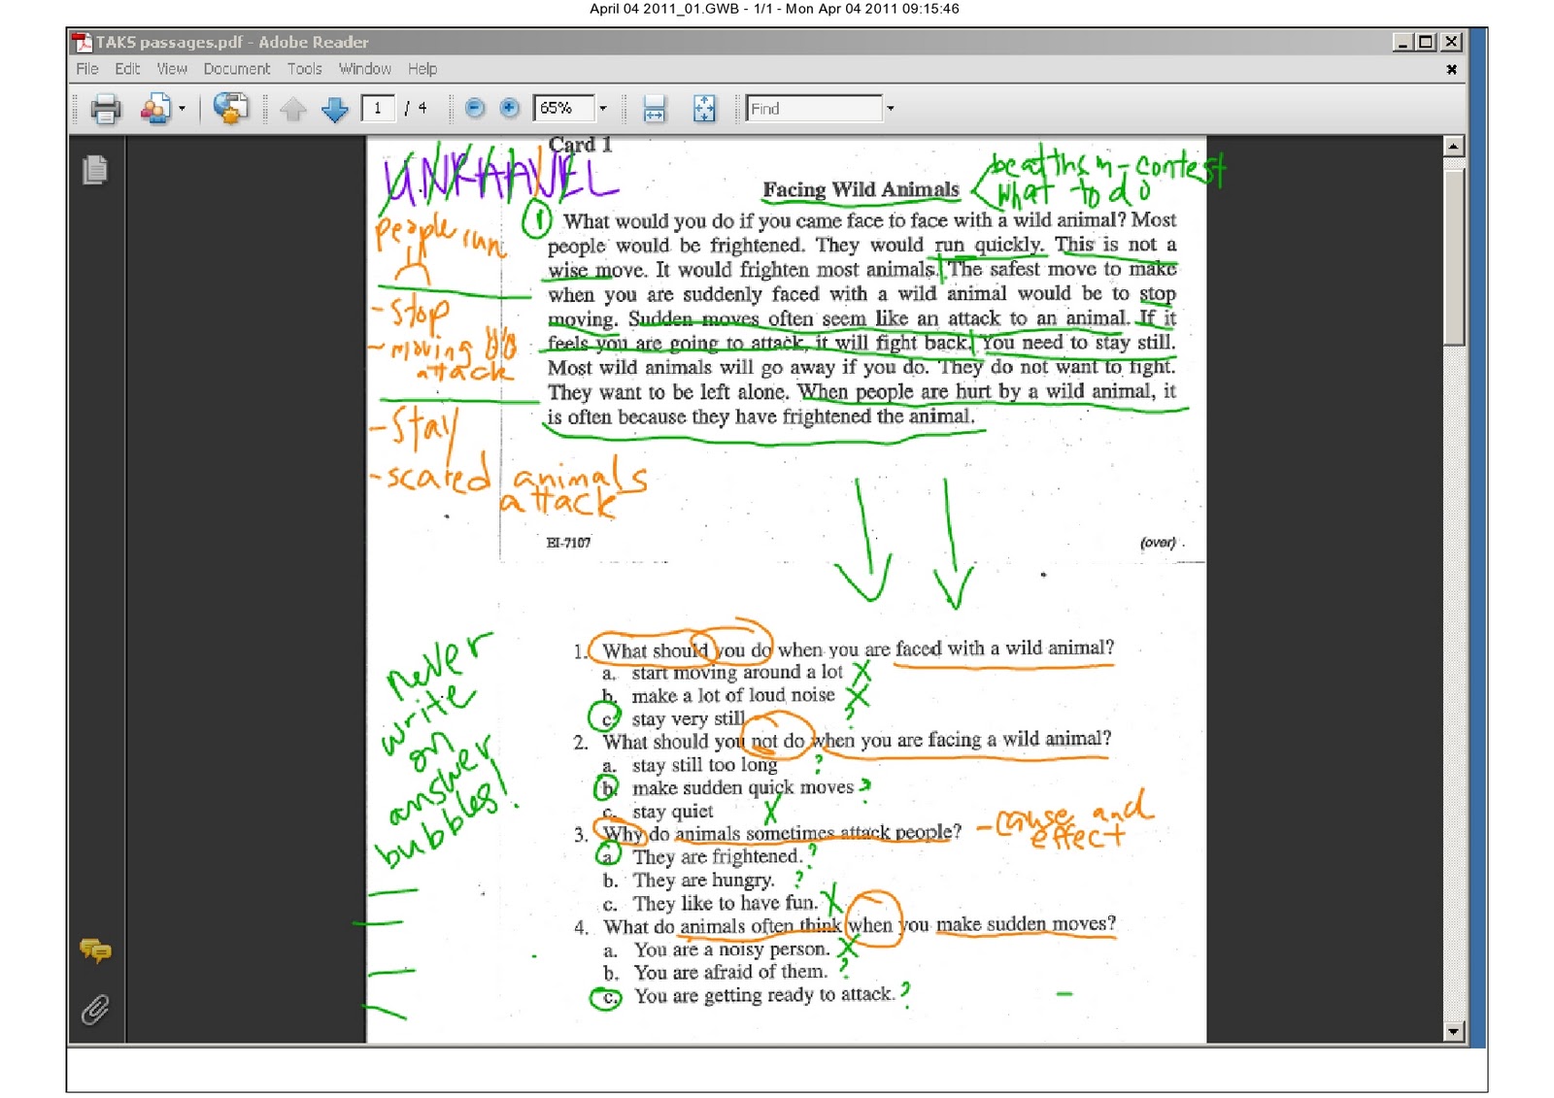Open the Window menu
Viewport: 1554px width, 1098px height.
tap(365, 69)
